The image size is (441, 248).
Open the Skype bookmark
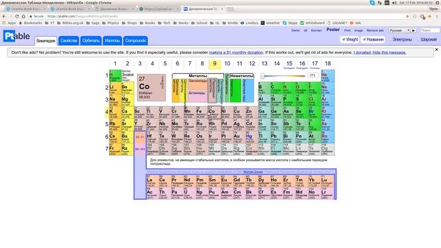290,23
